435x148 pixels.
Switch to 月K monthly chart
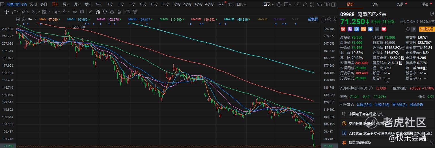coord(77,4)
